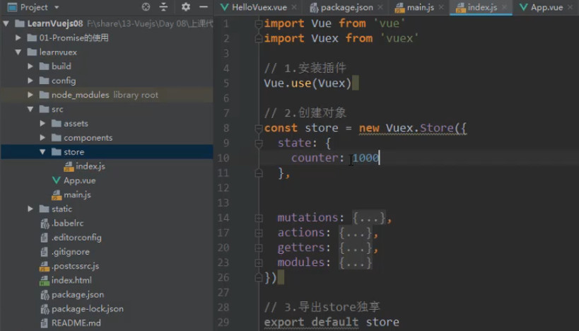Click the main.js file icon in tree

[x=57, y=194]
